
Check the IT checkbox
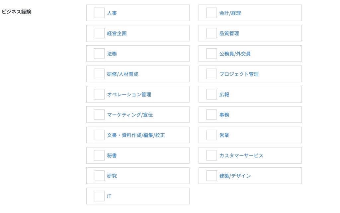click(99, 196)
